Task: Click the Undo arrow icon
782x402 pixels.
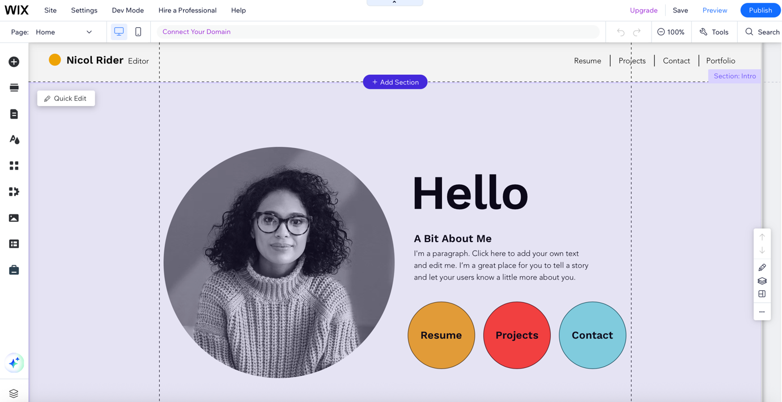Action: [x=620, y=32]
